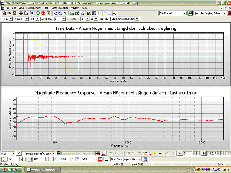
Task: Open the Help menu
Action: (84, 8)
